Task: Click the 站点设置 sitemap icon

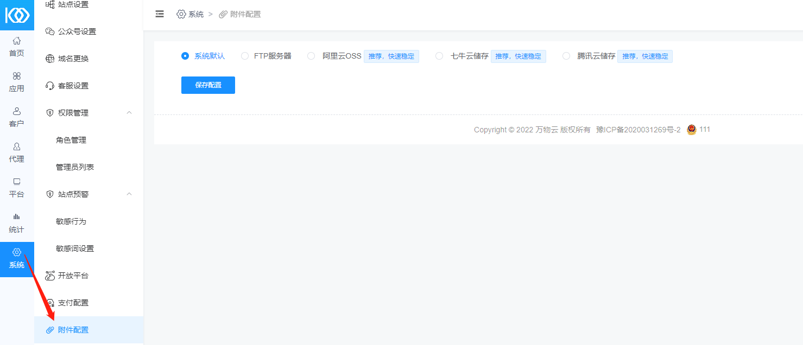Action: [50, 4]
